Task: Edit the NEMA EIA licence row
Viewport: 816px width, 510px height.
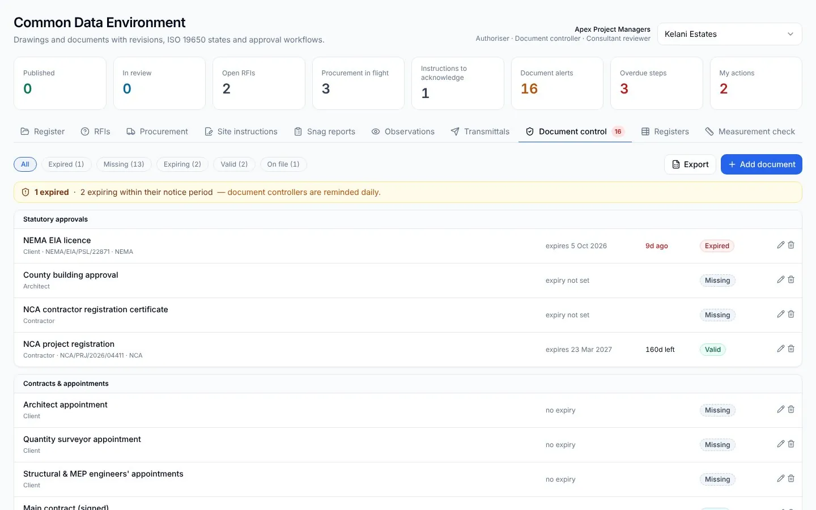Action: 780,245
